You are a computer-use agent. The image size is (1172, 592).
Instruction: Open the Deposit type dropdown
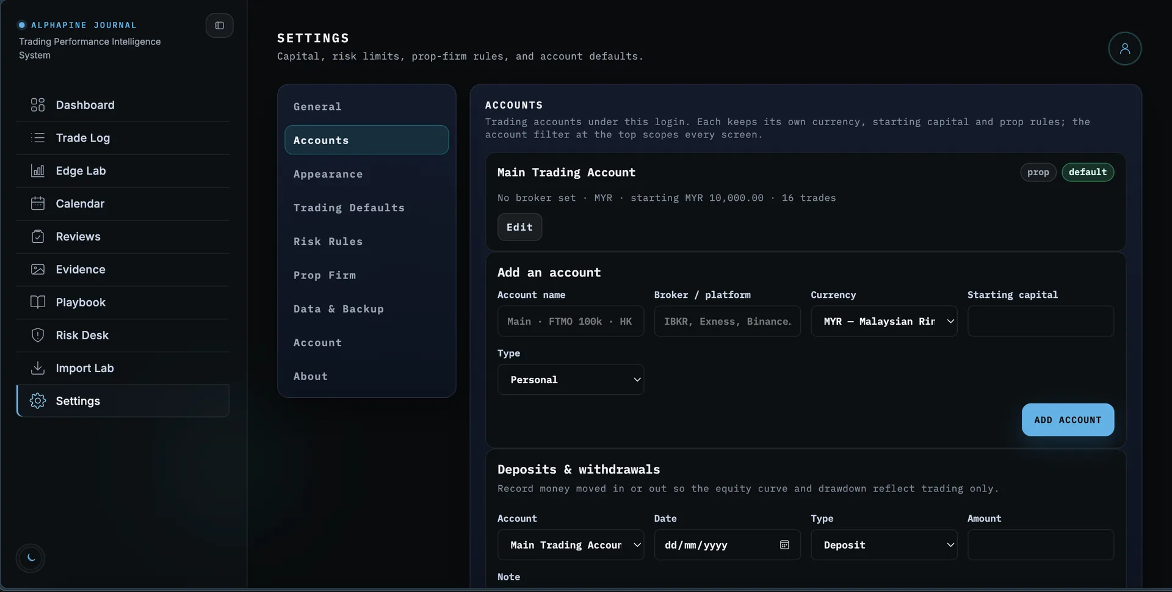pyautogui.click(x=884, y=545)
